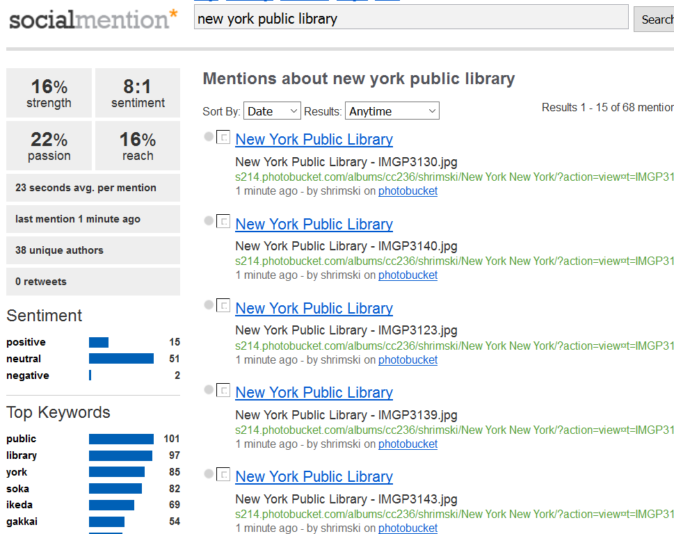Image resolution: width=674 pixels, height=534 pixels.
Task: Open the New York Public Library link above IMGP3140.jpg
Action: [314, 224]
